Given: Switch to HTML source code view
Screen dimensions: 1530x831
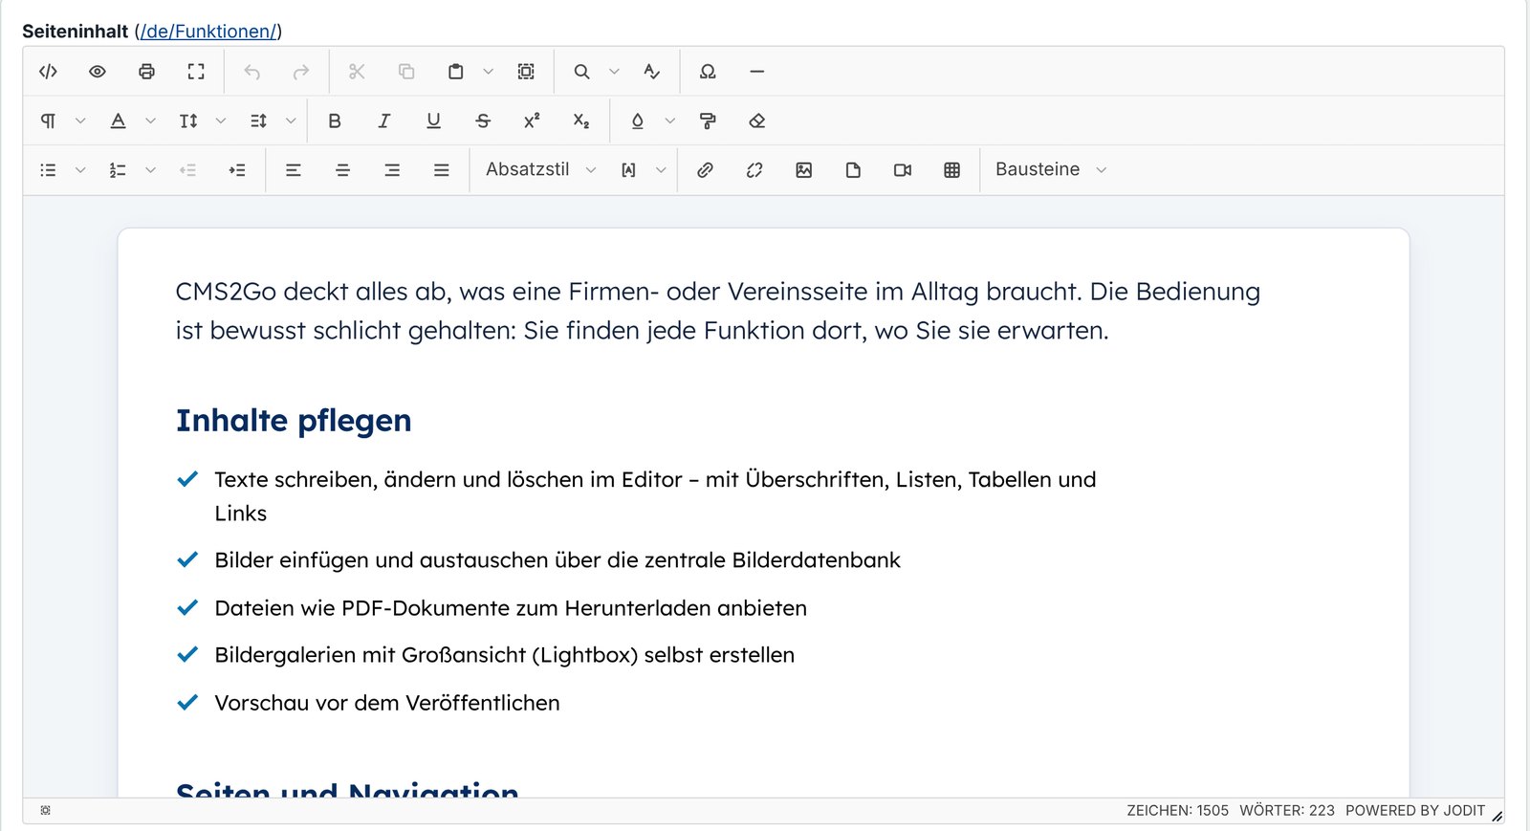Looking at the screenshot, I should click(48, 72).
